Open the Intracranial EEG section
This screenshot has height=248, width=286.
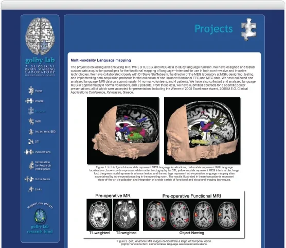pos(45,132)
